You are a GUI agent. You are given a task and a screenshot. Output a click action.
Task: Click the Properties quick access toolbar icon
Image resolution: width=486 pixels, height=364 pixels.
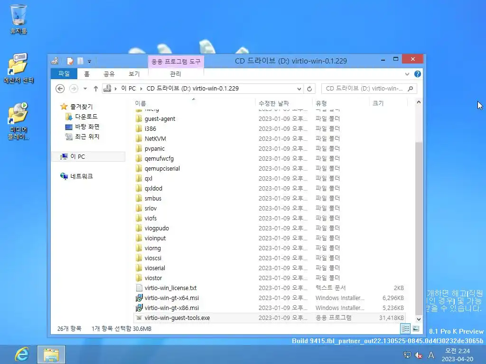(x=70, y=61)
